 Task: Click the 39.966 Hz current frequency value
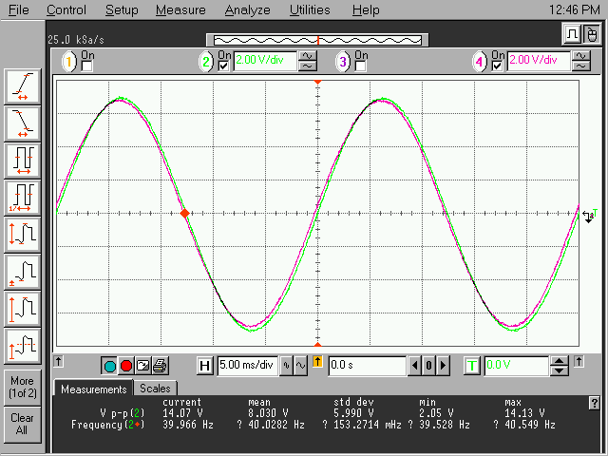pyautogui.click(x=188, y=425)
